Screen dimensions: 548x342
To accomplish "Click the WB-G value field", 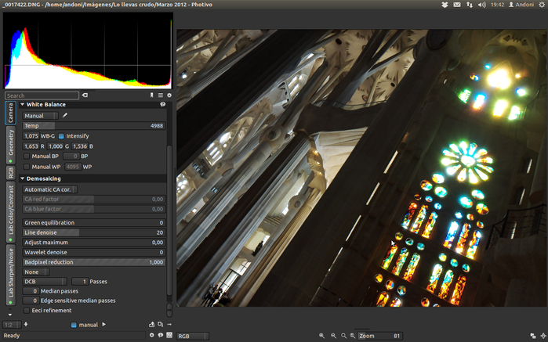I will coord(31,136).
